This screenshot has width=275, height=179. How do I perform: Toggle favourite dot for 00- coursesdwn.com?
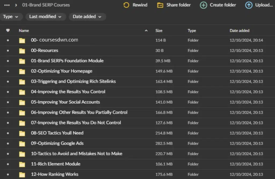(x=8, y=40)
